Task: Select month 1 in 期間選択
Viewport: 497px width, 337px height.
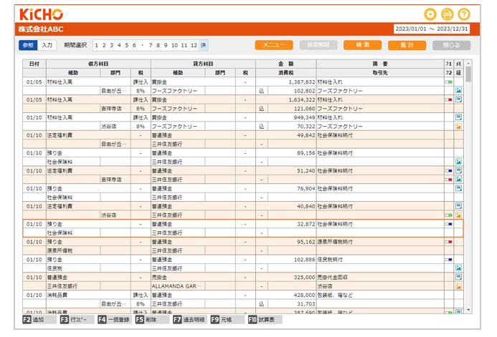Action: [98, 45]
